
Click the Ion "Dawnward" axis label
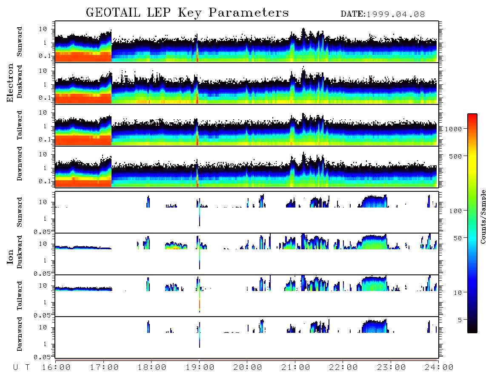(20, 334)
